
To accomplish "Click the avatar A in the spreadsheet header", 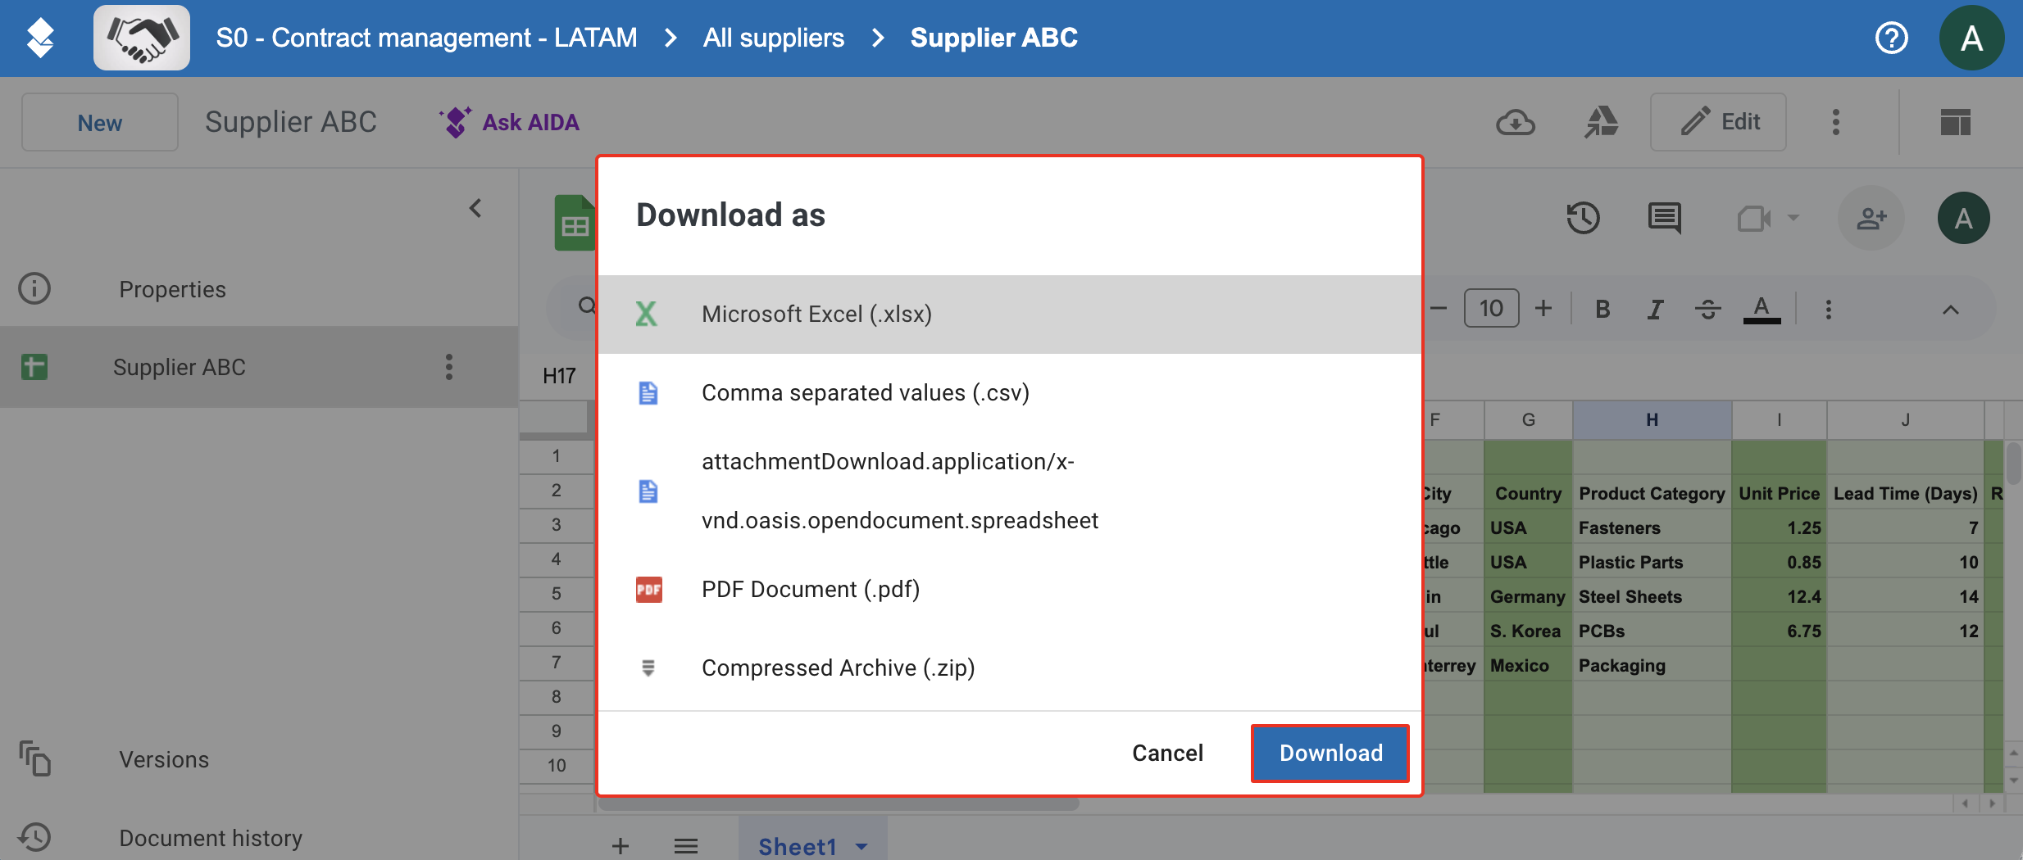I will (1963, 218).
